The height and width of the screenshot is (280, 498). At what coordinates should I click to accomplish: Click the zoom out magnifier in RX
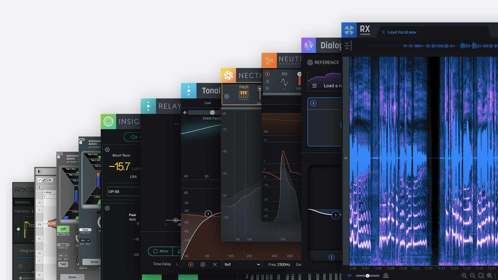473,276
